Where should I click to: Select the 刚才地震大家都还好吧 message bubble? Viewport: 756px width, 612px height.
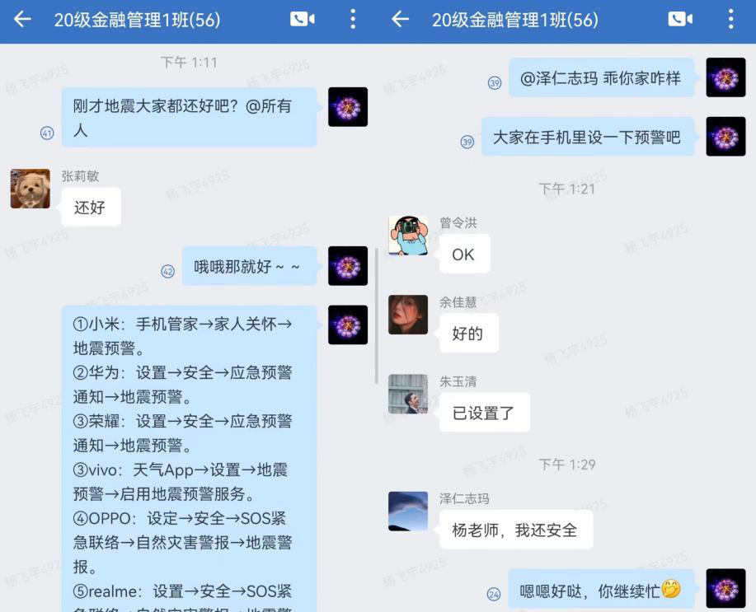coord(189,118)
